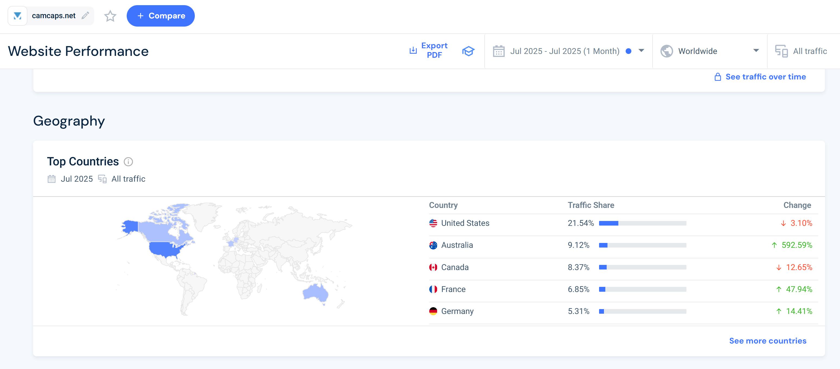The image size is (840, 369).
Task: Click the Export PDF download icon
Action: pyautogui.click(x=413, y=50)
